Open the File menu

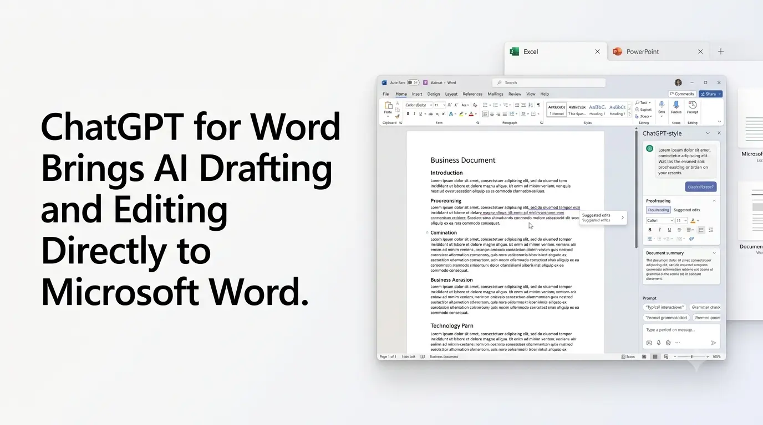click(385, 94)
